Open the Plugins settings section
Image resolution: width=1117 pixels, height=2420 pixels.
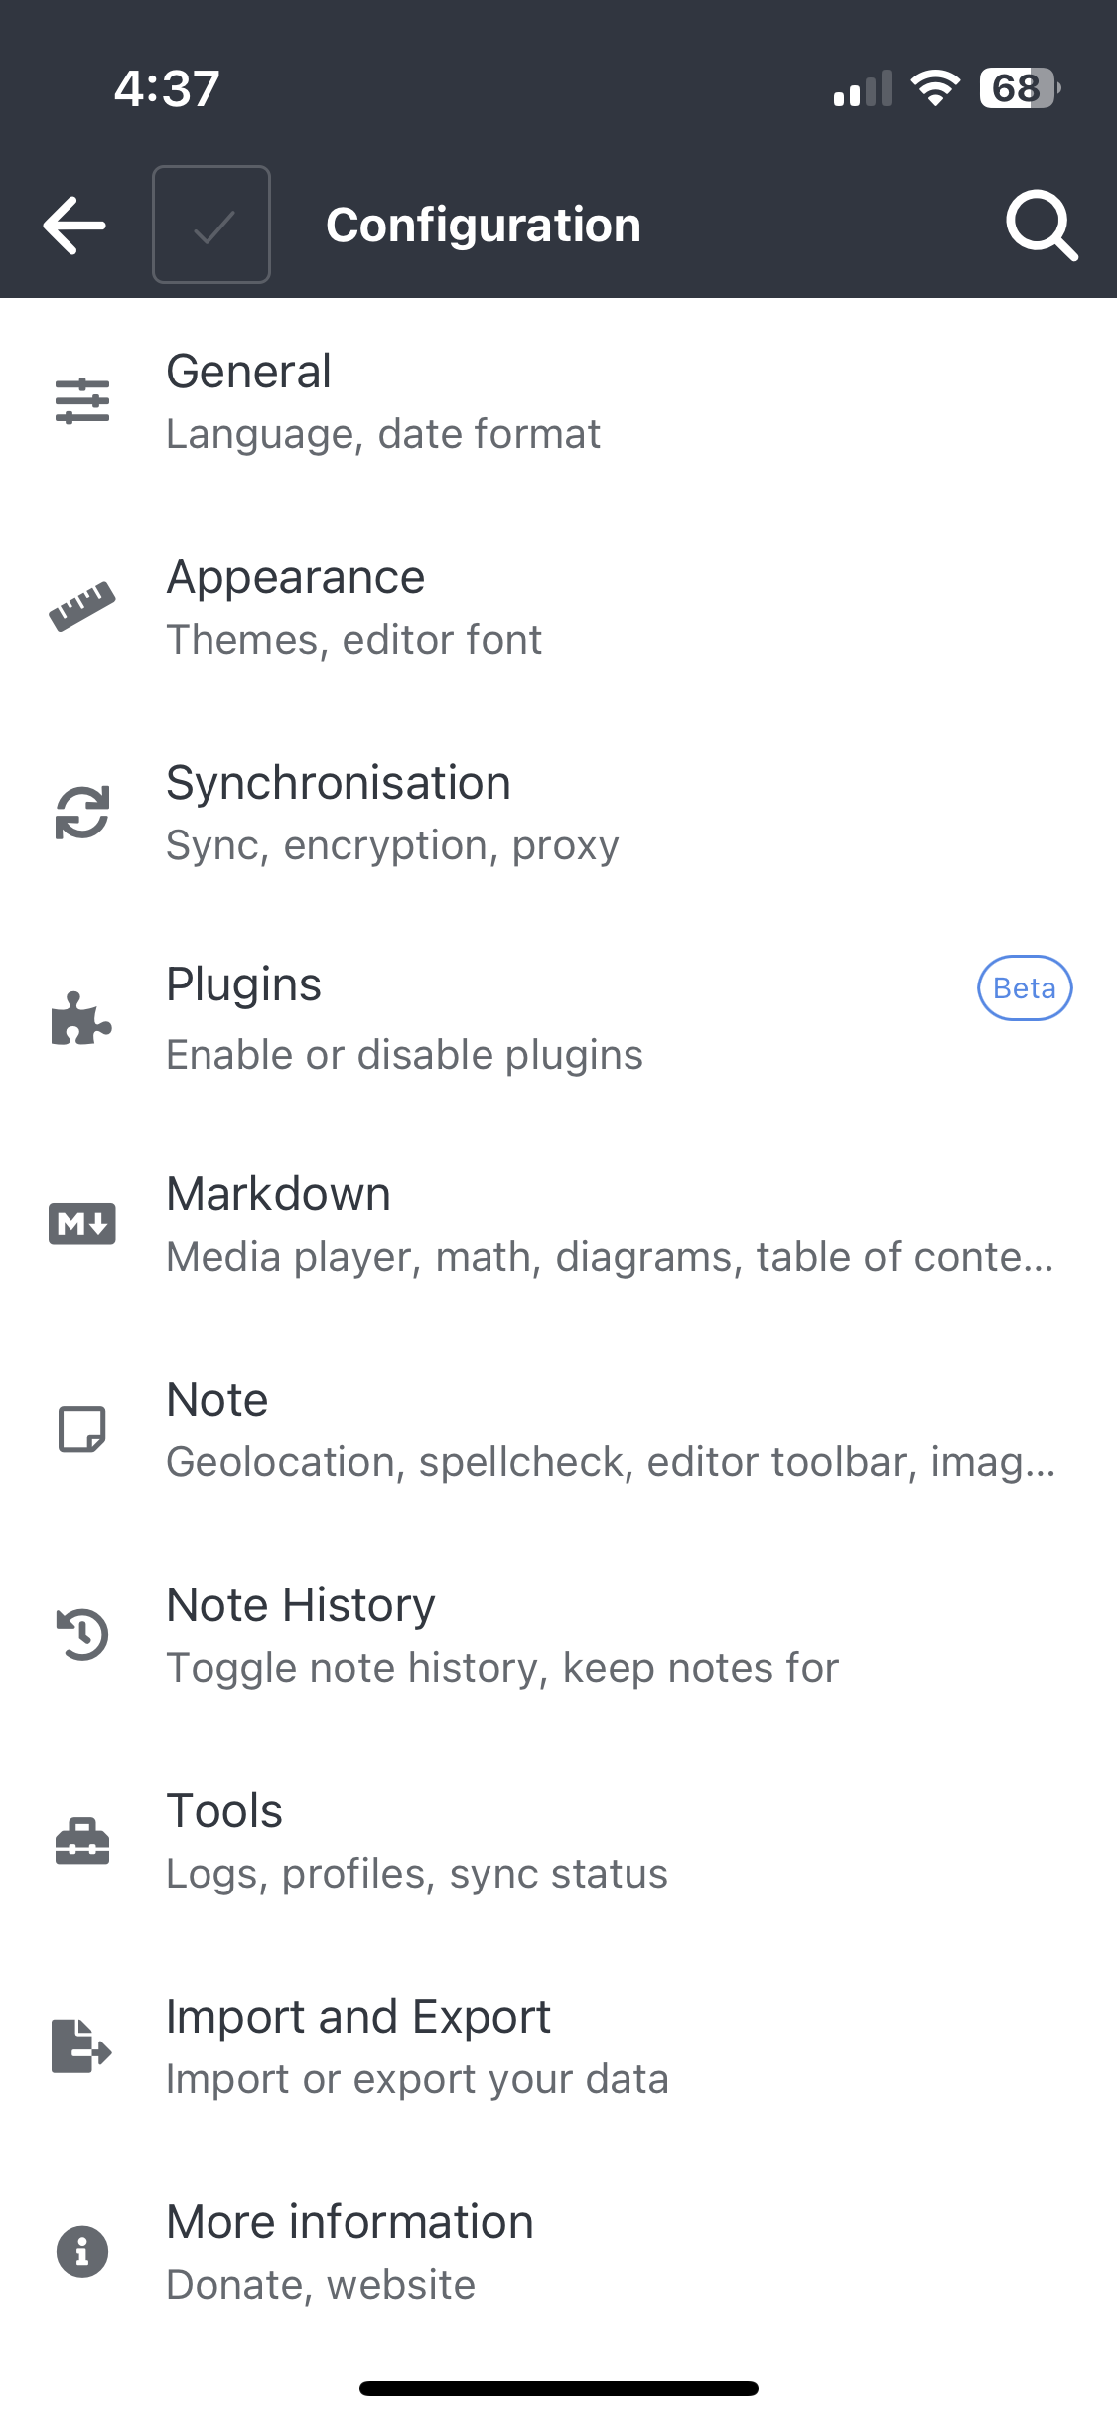coord(558,1018)
